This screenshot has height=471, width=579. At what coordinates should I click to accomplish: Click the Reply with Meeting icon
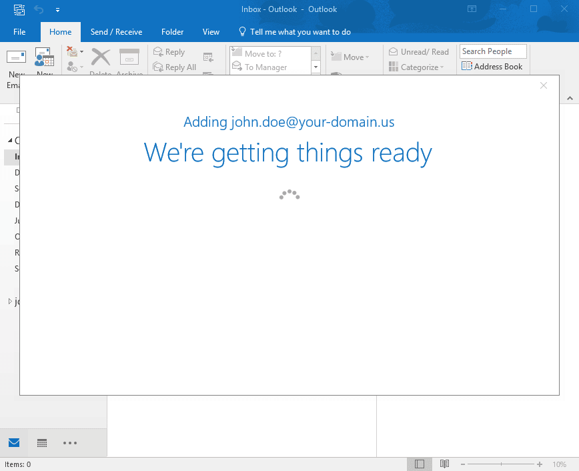click(x=208, y=57)
